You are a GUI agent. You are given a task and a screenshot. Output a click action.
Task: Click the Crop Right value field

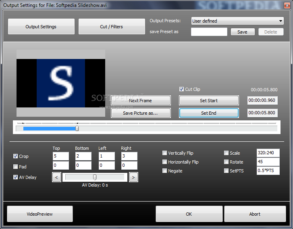pos(129,156)
